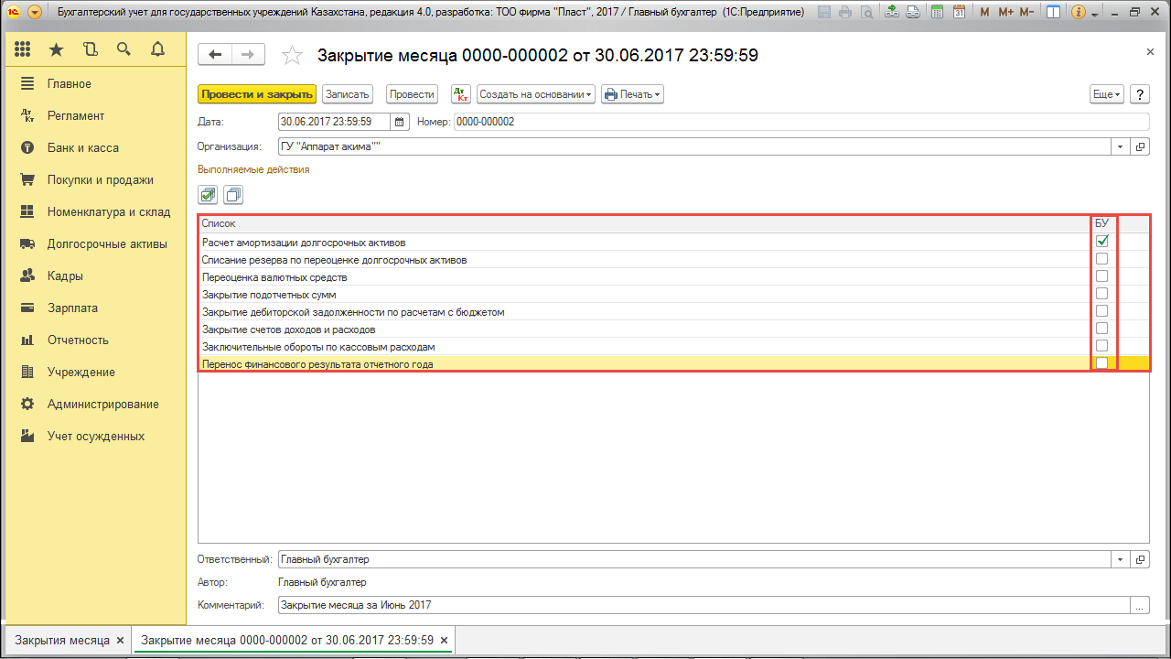Open the calculator icon in title bar
Screen dimensions: 1171x659
tap(935, 13)
